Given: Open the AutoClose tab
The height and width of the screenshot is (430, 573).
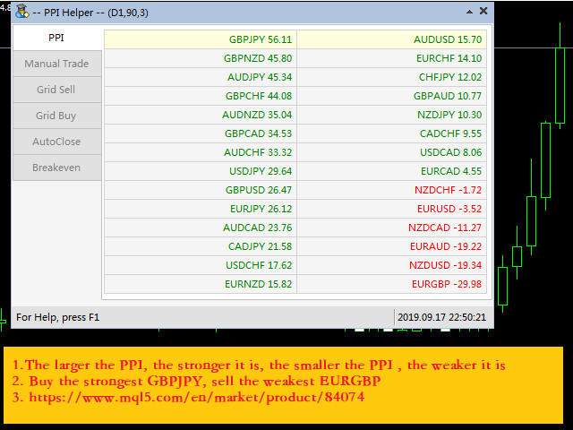Looking at the screenshot, I should [57, 142].
